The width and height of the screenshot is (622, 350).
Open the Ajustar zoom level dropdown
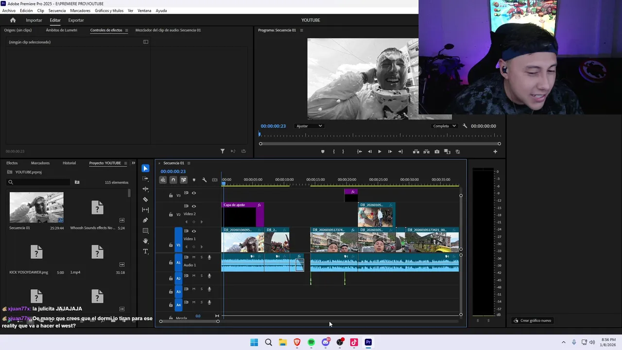click(x=309, y=126)
